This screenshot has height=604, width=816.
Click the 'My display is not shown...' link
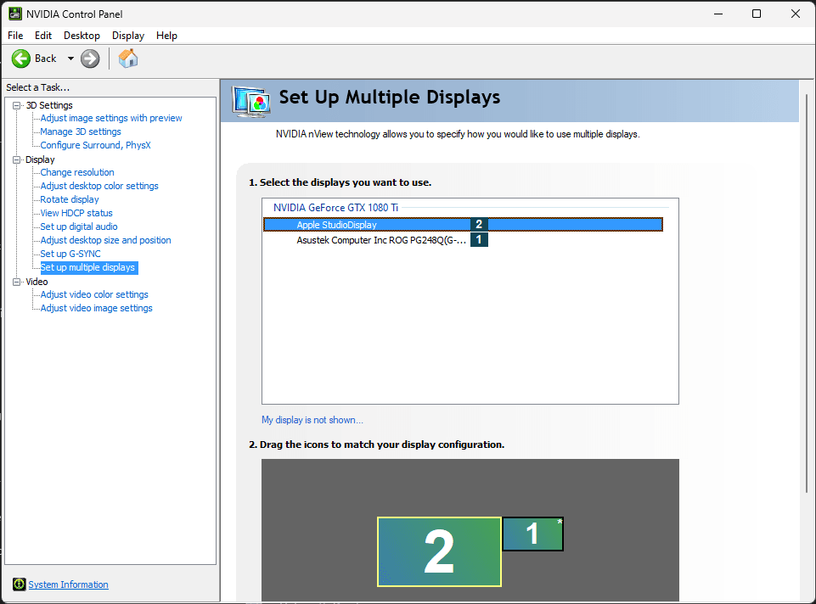point(312,420)
